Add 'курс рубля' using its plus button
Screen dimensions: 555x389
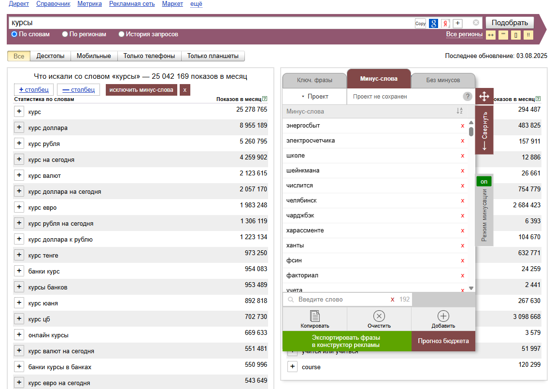click(x=19, y=144)
